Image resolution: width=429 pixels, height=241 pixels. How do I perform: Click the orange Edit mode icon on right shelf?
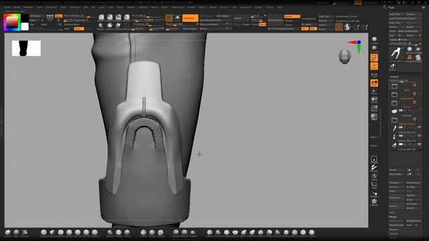tap(374, 58)
